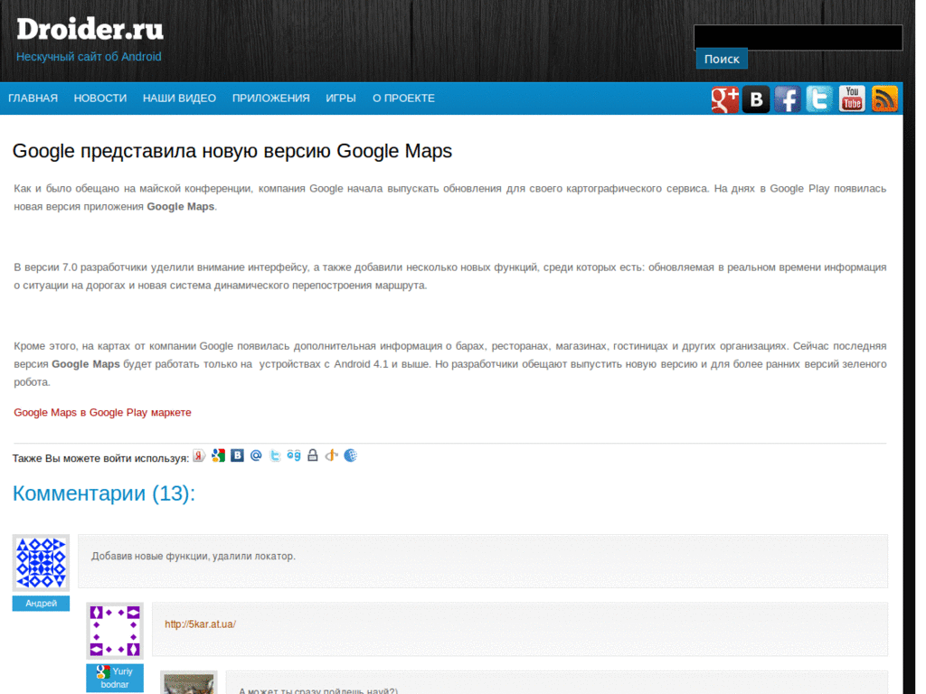Click the Поиск search button
Screen dimensions: 926x694
coord(722,59)
